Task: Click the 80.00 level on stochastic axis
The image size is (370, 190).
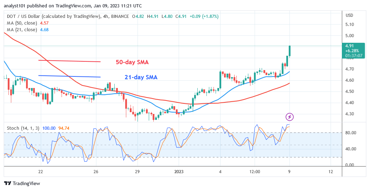Action: [x=350, y=133]
